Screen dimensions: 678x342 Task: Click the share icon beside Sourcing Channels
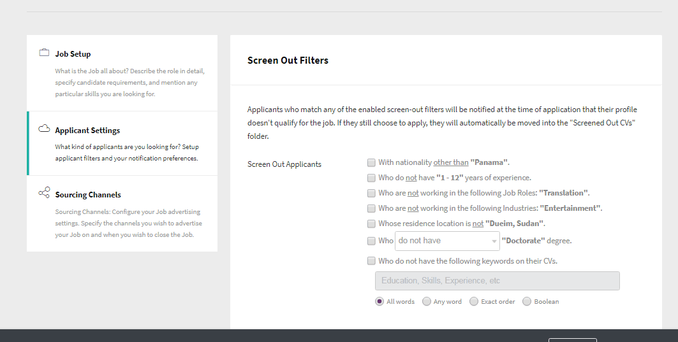point(44,192)
